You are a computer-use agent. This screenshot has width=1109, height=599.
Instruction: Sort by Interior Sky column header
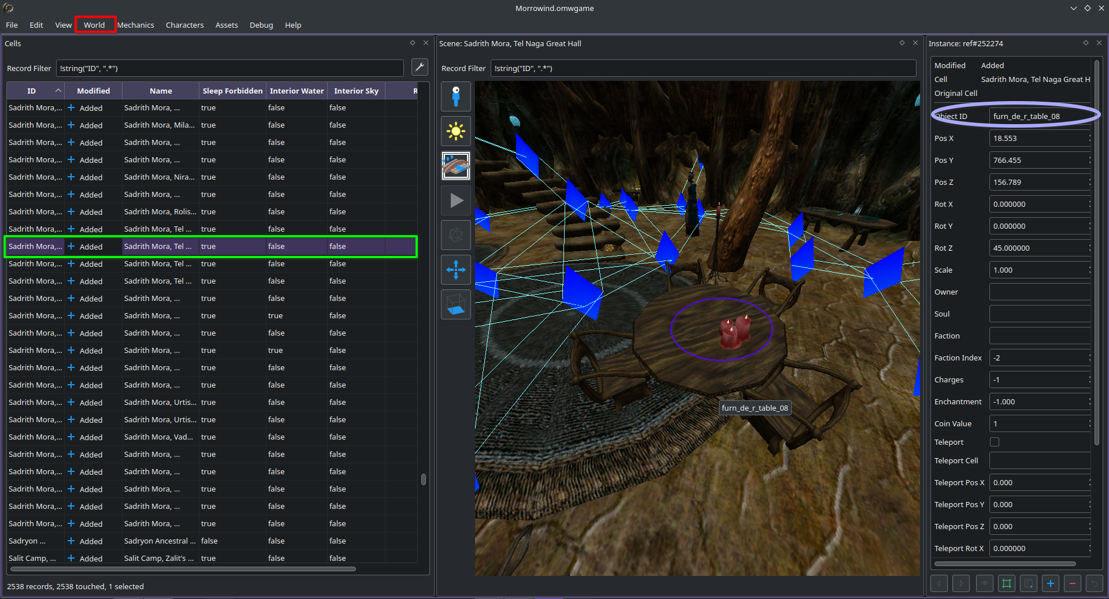tap(356, 91)
